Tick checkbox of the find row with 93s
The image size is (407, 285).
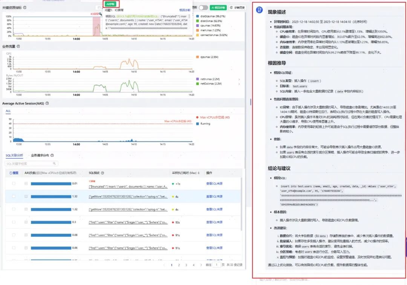pyautogui.click(x=14, y=222)
